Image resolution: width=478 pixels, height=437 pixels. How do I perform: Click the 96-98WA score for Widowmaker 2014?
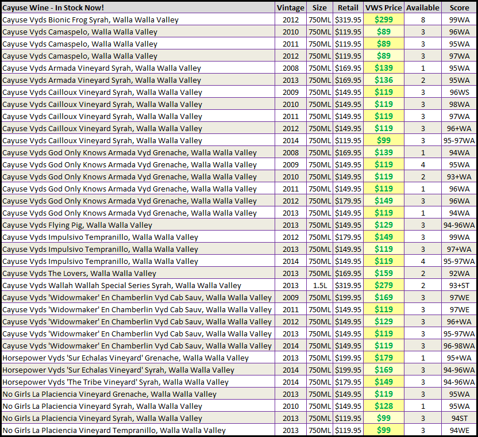click(x=459, y=346)
